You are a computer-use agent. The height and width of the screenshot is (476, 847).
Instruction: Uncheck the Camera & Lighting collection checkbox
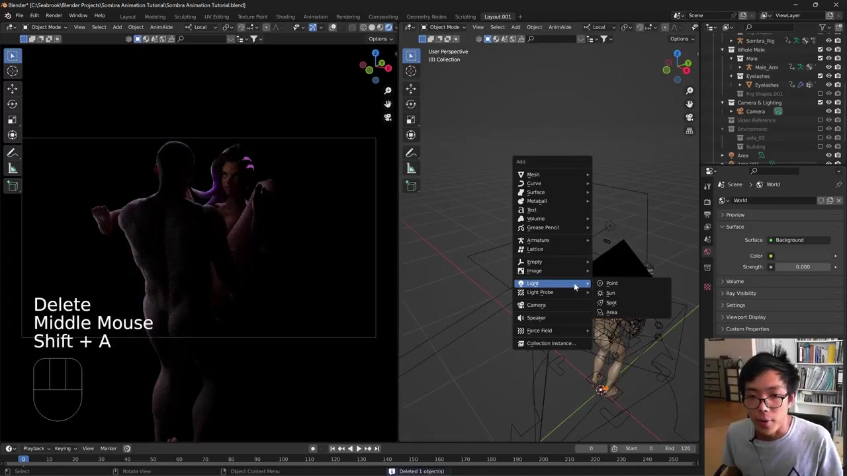pyautogui.click(x=820, y=102)
